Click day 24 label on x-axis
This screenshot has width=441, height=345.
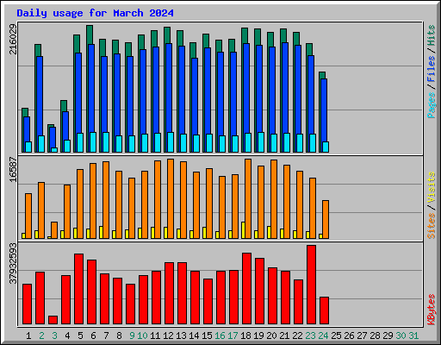coord(323,336)
